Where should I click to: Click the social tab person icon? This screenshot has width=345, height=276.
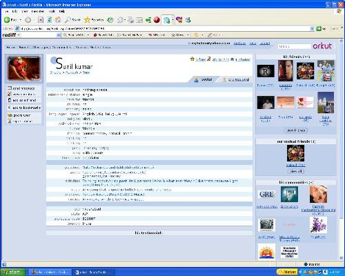point(196,79)
